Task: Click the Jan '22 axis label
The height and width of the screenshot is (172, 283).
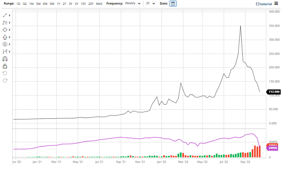Action: tap(162, 162)
